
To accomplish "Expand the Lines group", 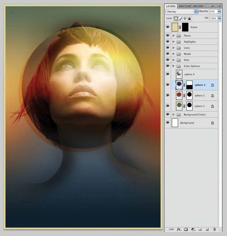I will pyautogui.click(x=173, y=48).
